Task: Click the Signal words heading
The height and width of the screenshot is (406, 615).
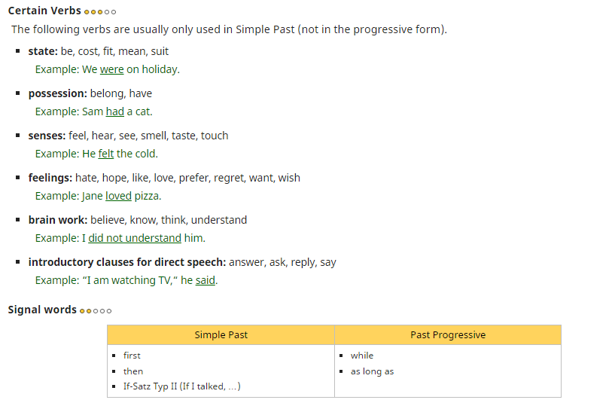Action: (x=42, y=310)
